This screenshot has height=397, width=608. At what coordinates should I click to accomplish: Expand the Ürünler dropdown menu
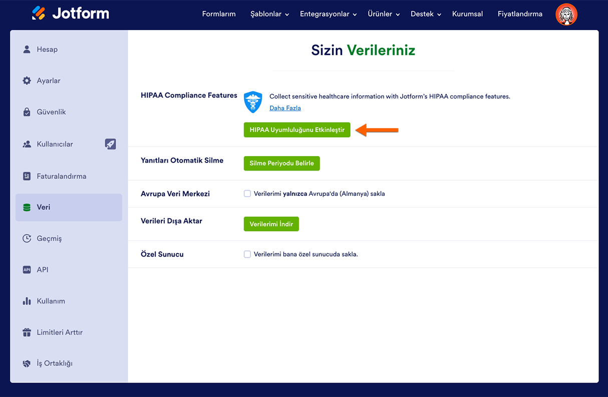coord(384,14)
